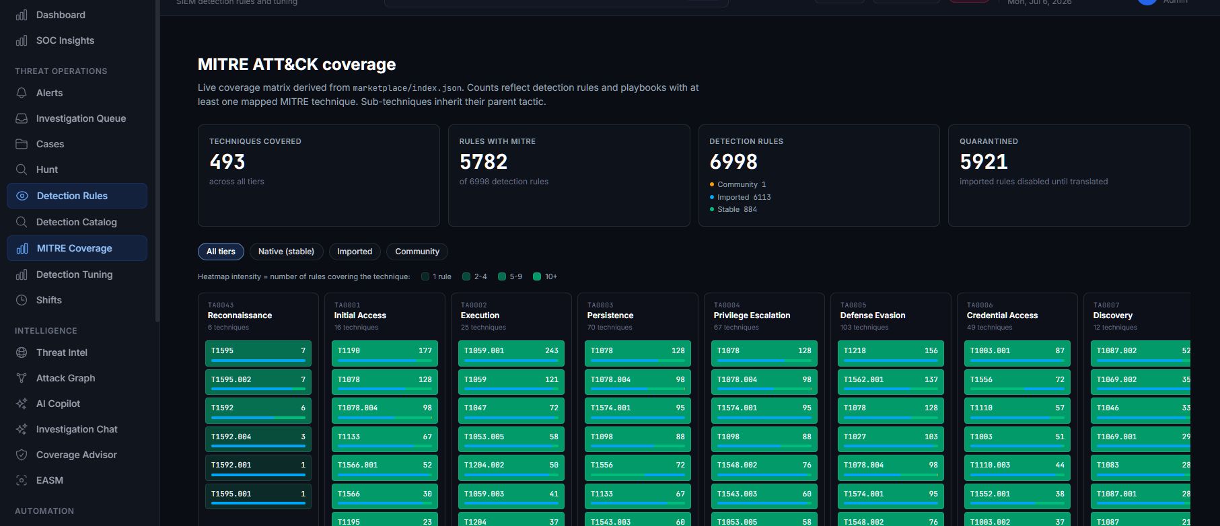Select the All tiers filter

(221, 252)
